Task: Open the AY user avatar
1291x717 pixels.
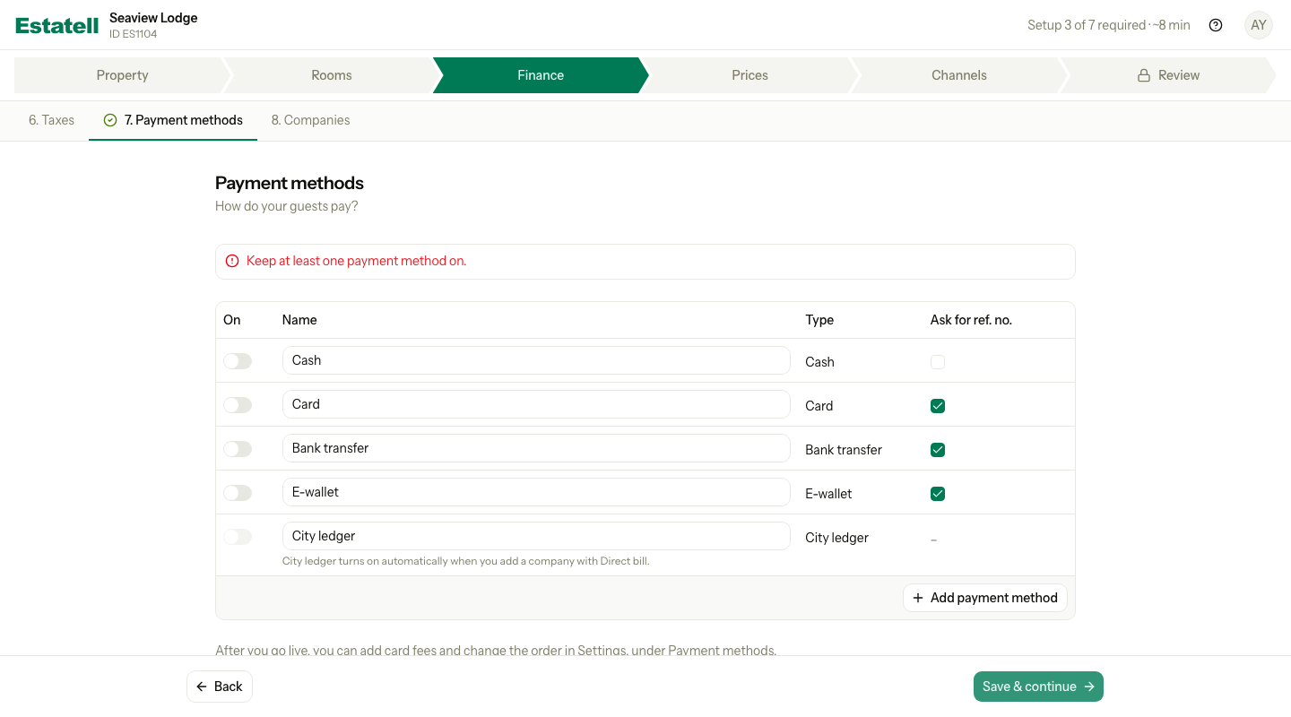Action: (1259, 25)
